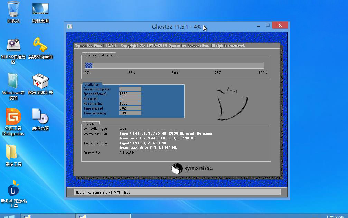Click the Time remaining value 0:39

pos(130,113)
